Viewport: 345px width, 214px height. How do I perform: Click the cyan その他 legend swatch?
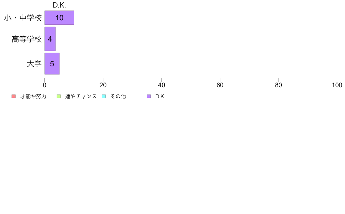(x=104, y=96)
